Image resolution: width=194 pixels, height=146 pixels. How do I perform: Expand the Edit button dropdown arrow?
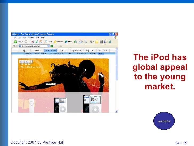[94, 42]
